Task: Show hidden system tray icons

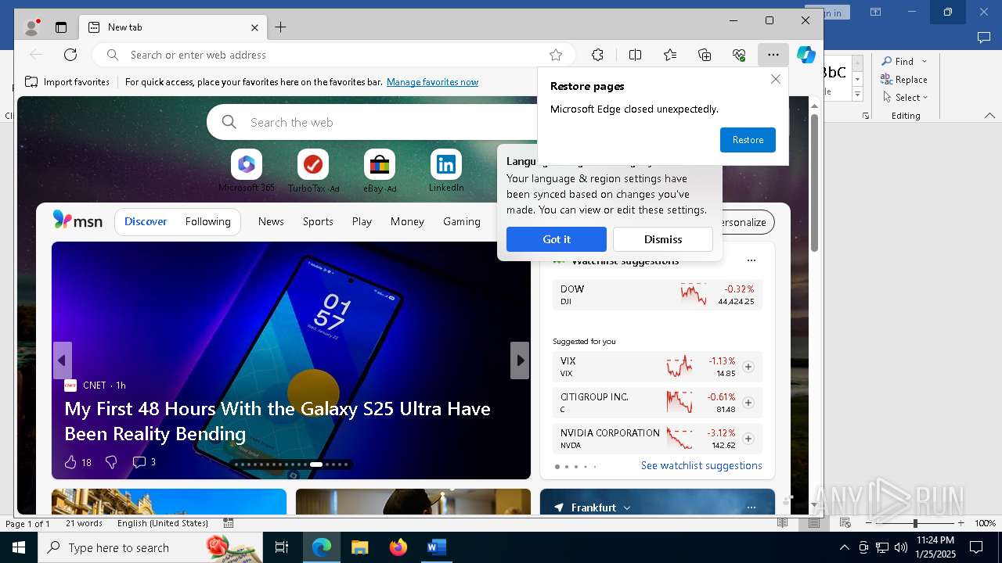Action: [844, 547]
